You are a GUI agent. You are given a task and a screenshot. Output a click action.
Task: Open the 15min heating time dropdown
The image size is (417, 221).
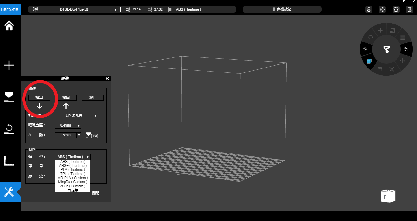pos(79,135)
